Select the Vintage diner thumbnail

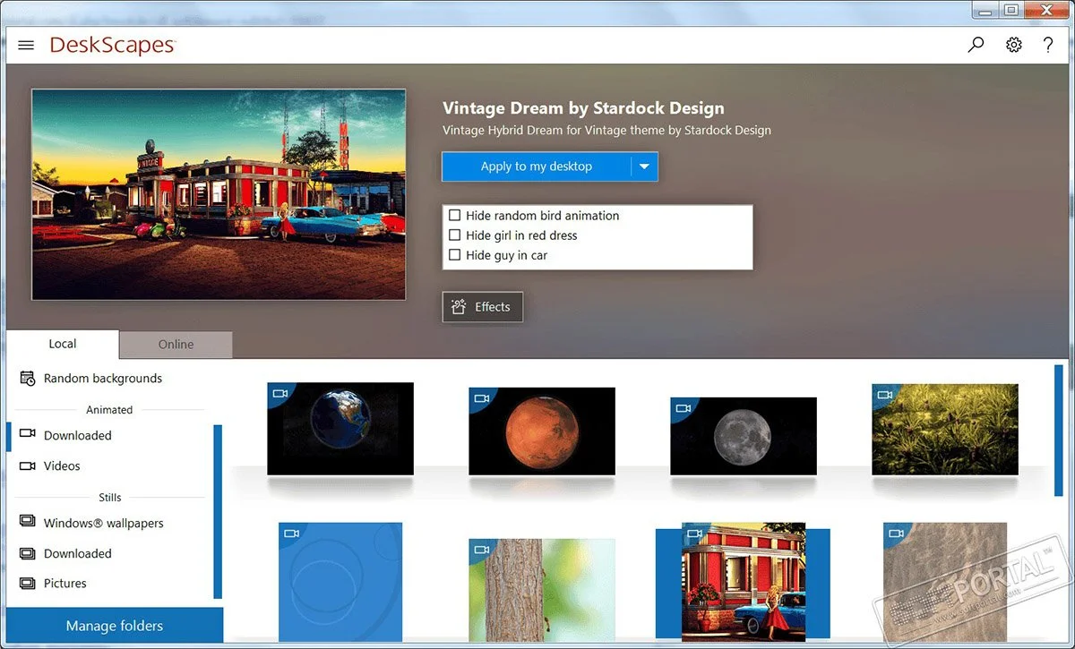pyautogui.click(x=744, y=582)
